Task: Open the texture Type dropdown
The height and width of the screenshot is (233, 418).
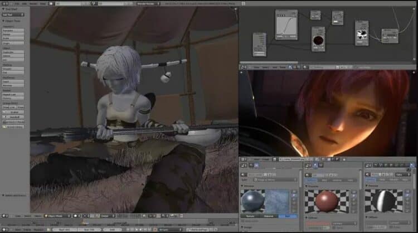Action: click(275, 180)
